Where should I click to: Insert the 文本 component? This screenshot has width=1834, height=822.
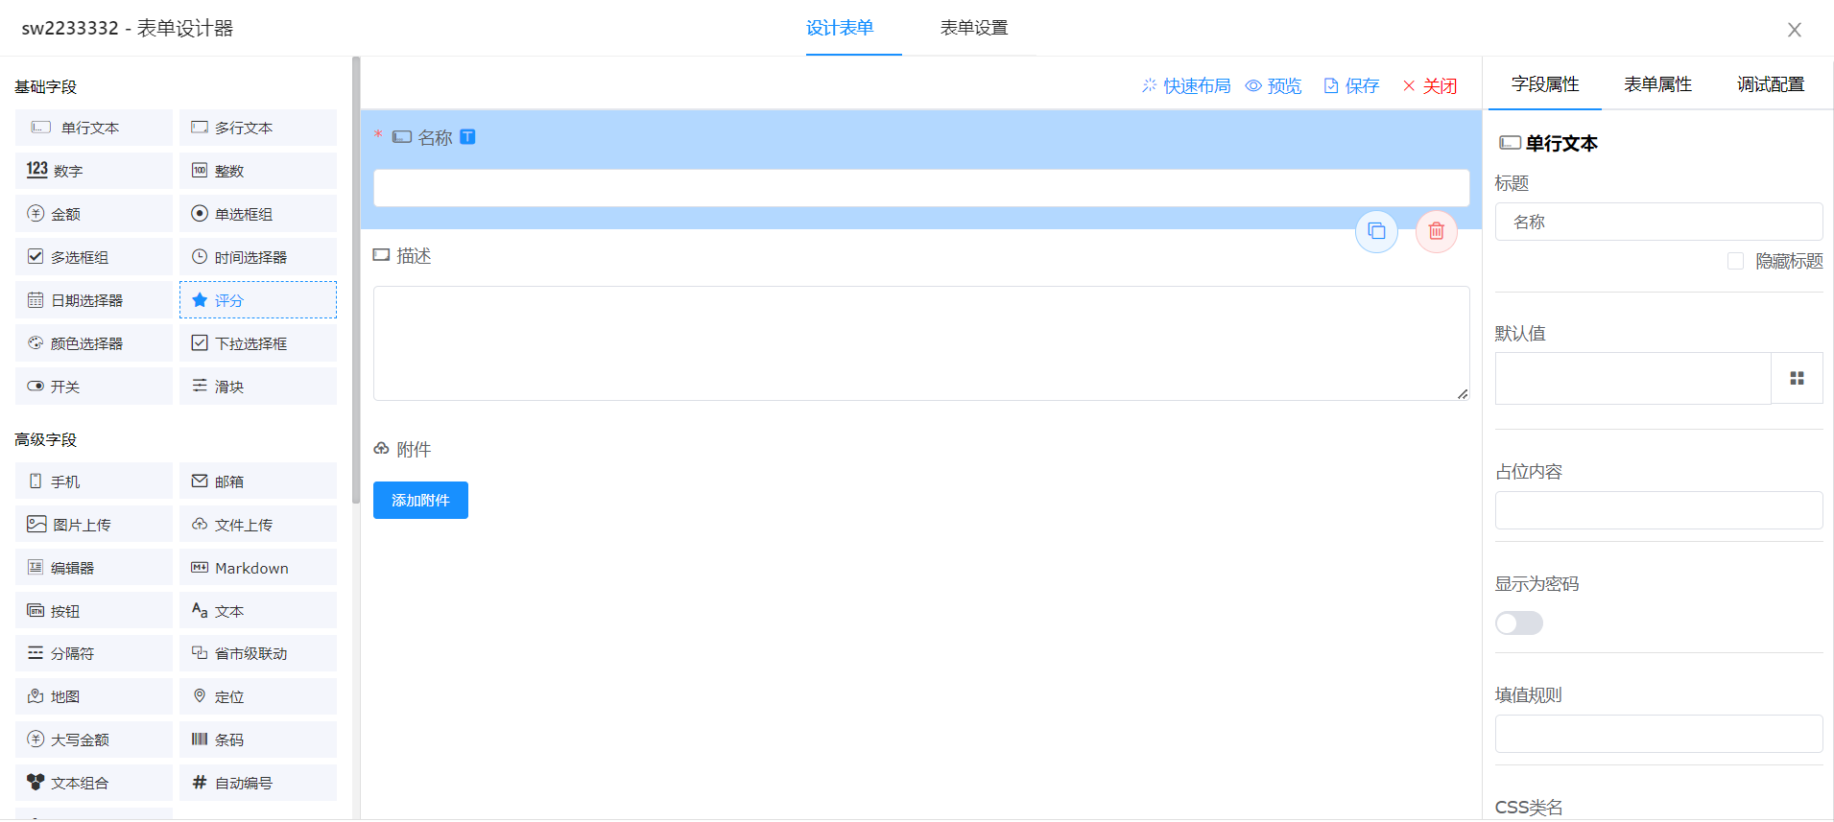(257, 611)
